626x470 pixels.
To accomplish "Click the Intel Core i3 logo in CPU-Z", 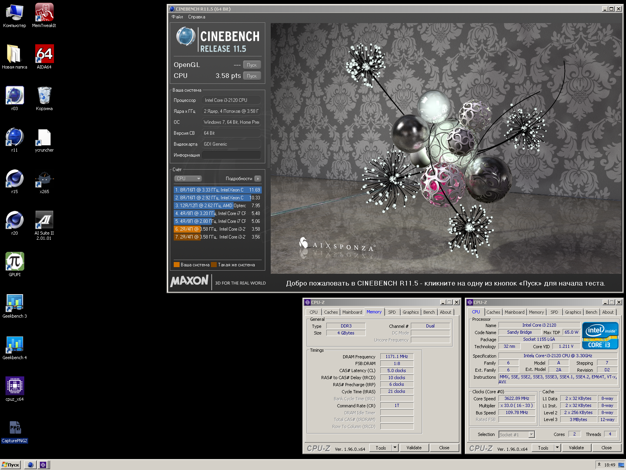I will tap(600, 335).
